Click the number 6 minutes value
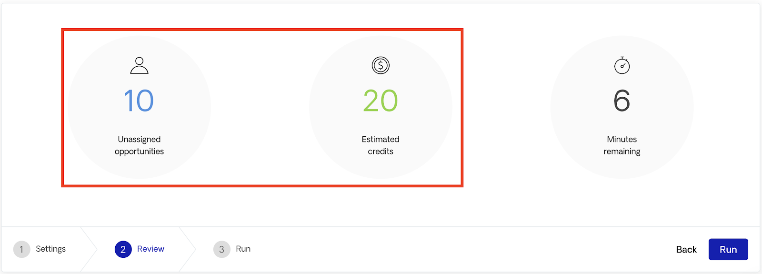The image size is (762, 274). 622,101
